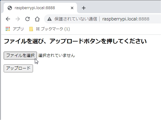Go to the home page icon
Image resolution: width=161 pixels, height=120 pixels.
(x=37, y=19)
